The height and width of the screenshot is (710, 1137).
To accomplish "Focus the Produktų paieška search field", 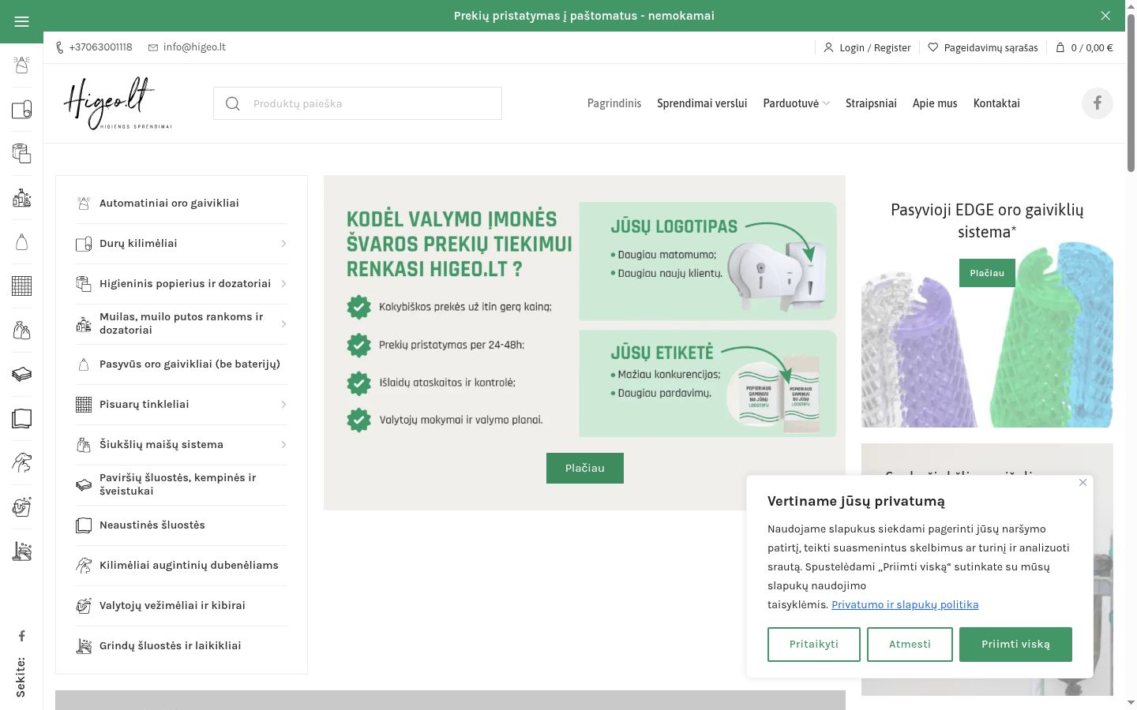I will pos(358,103).
